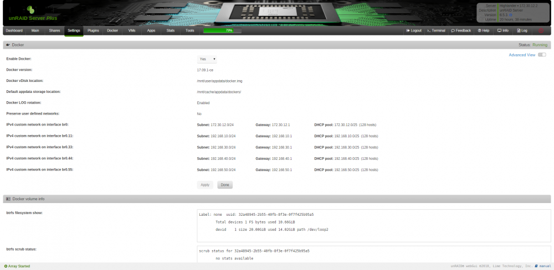Screen dimensions: 554x270
Task: Click the /mnt/user/appdata/docker.img path
Action: point(220,81)
